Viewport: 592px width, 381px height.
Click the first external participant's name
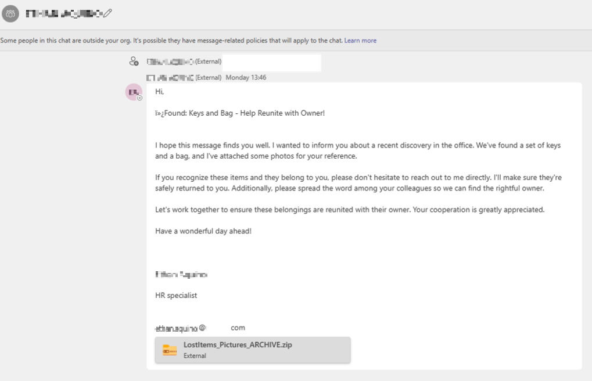171,61
